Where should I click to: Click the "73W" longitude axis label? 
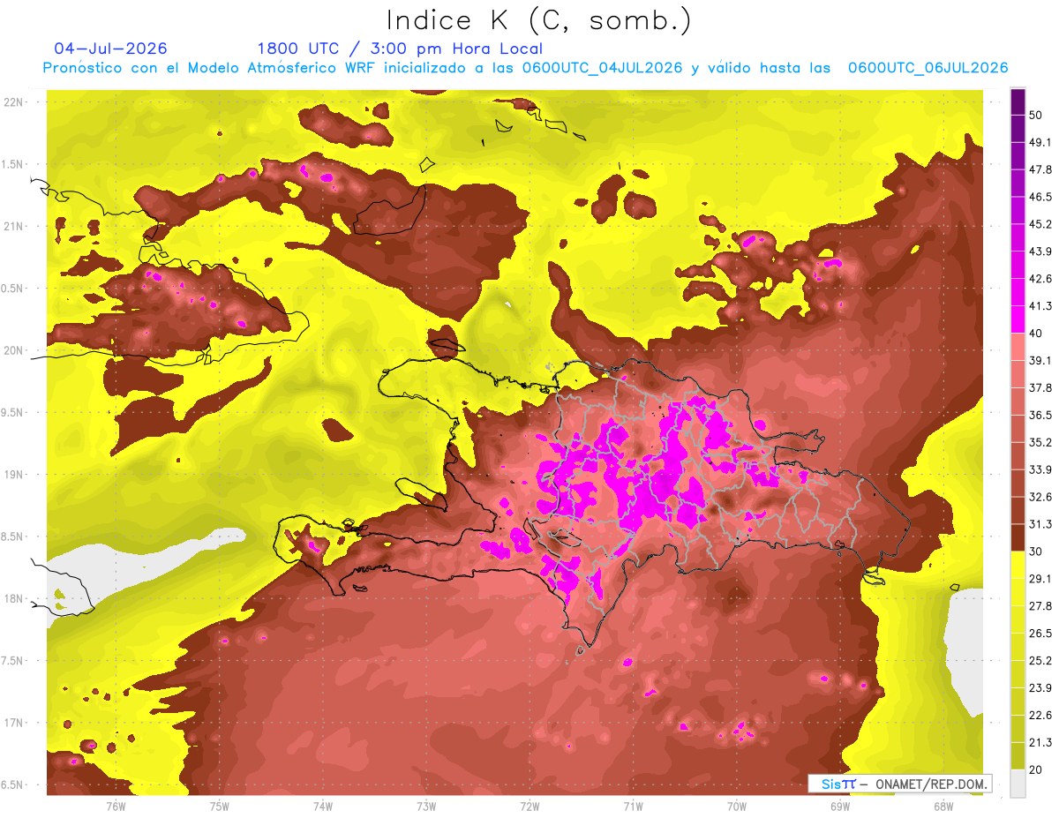pos(426,807)
